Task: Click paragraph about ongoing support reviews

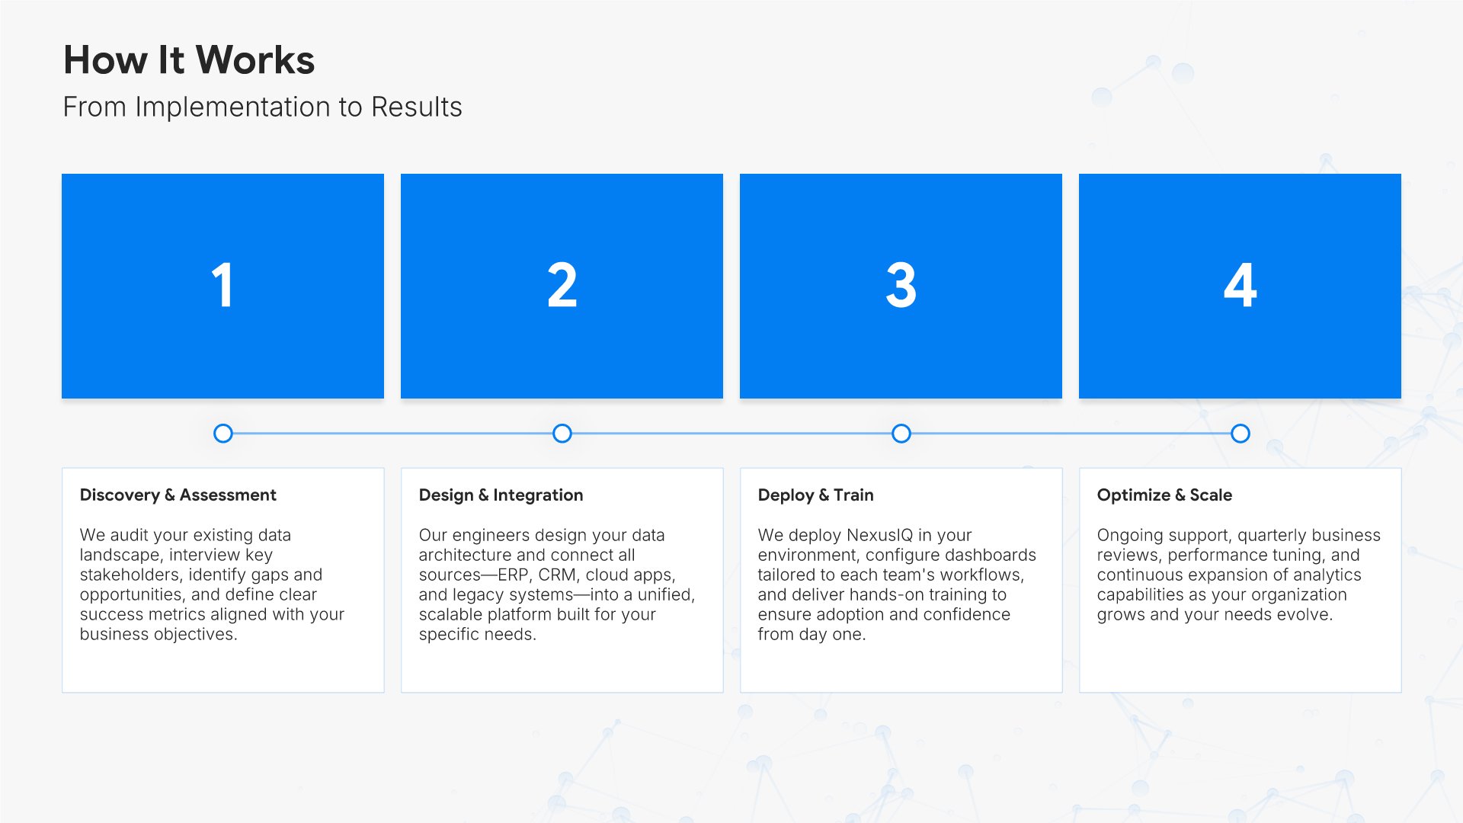Action: tap(1238, 575)
